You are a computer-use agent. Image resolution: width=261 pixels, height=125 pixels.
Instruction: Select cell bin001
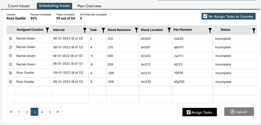pyautogui.click(x=145, y=47)
